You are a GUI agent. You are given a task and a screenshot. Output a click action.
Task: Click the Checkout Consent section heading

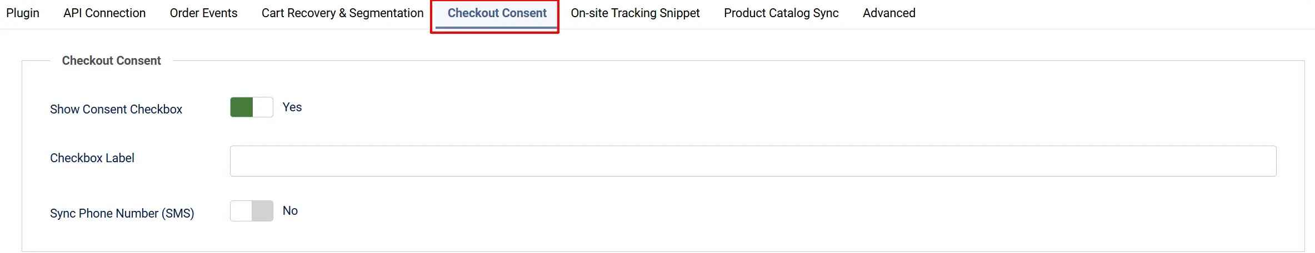[x=111, y=61]
